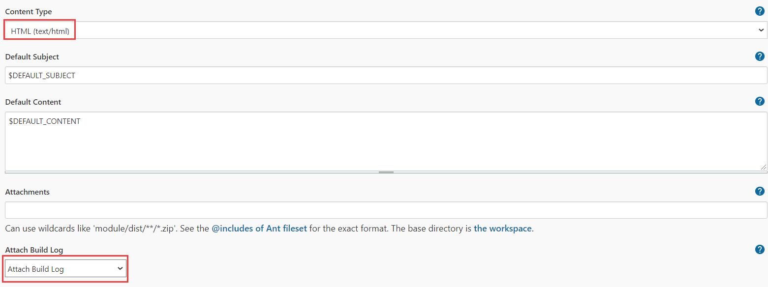Click the Default Subject label
The image size is (768, 287).
(x=32, y=57)
